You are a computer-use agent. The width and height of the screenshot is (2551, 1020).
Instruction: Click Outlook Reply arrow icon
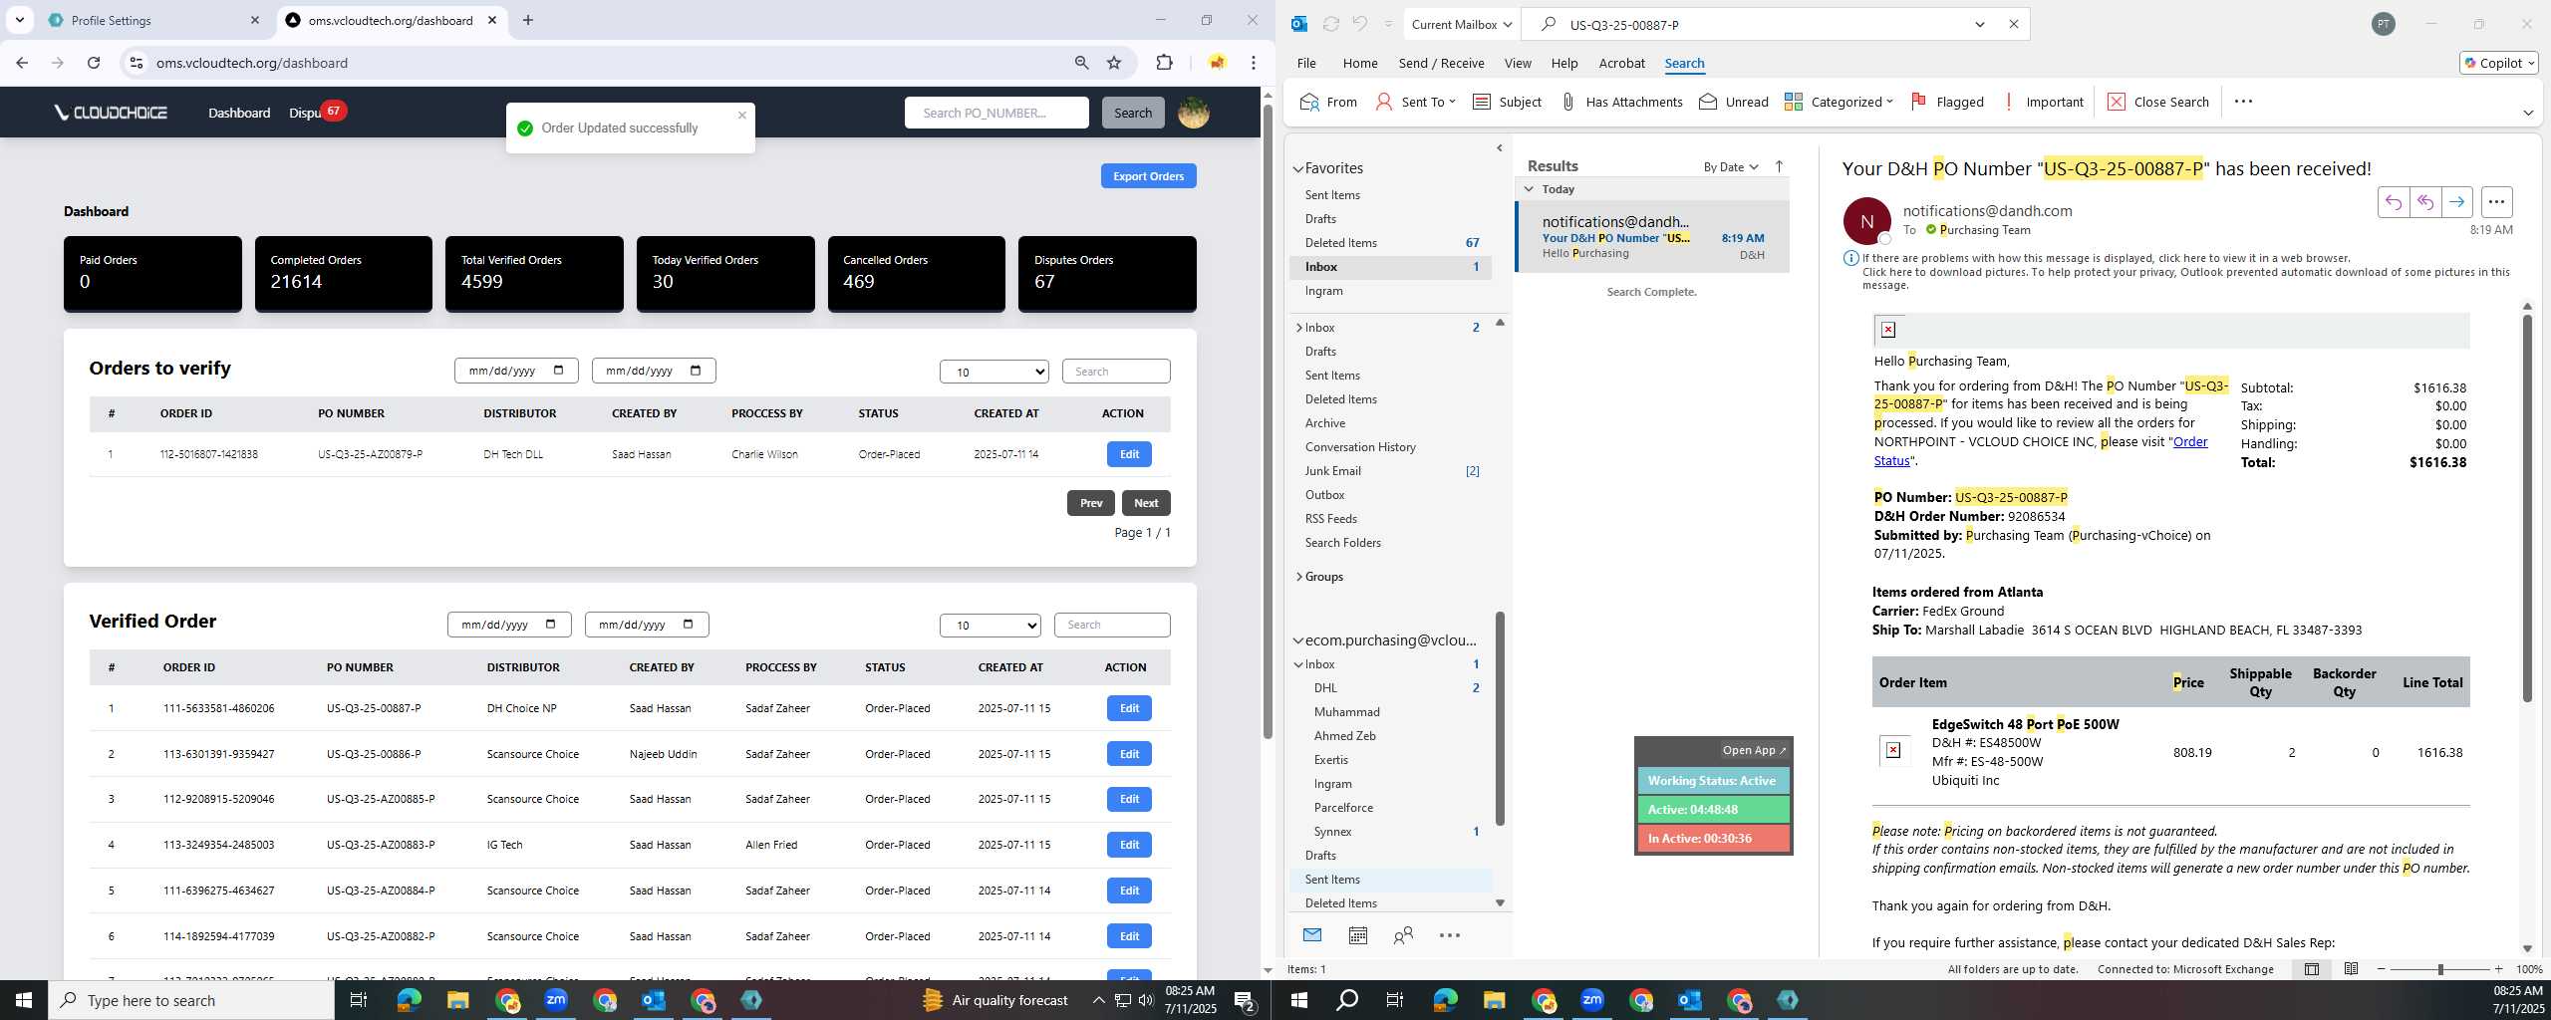2394,202
